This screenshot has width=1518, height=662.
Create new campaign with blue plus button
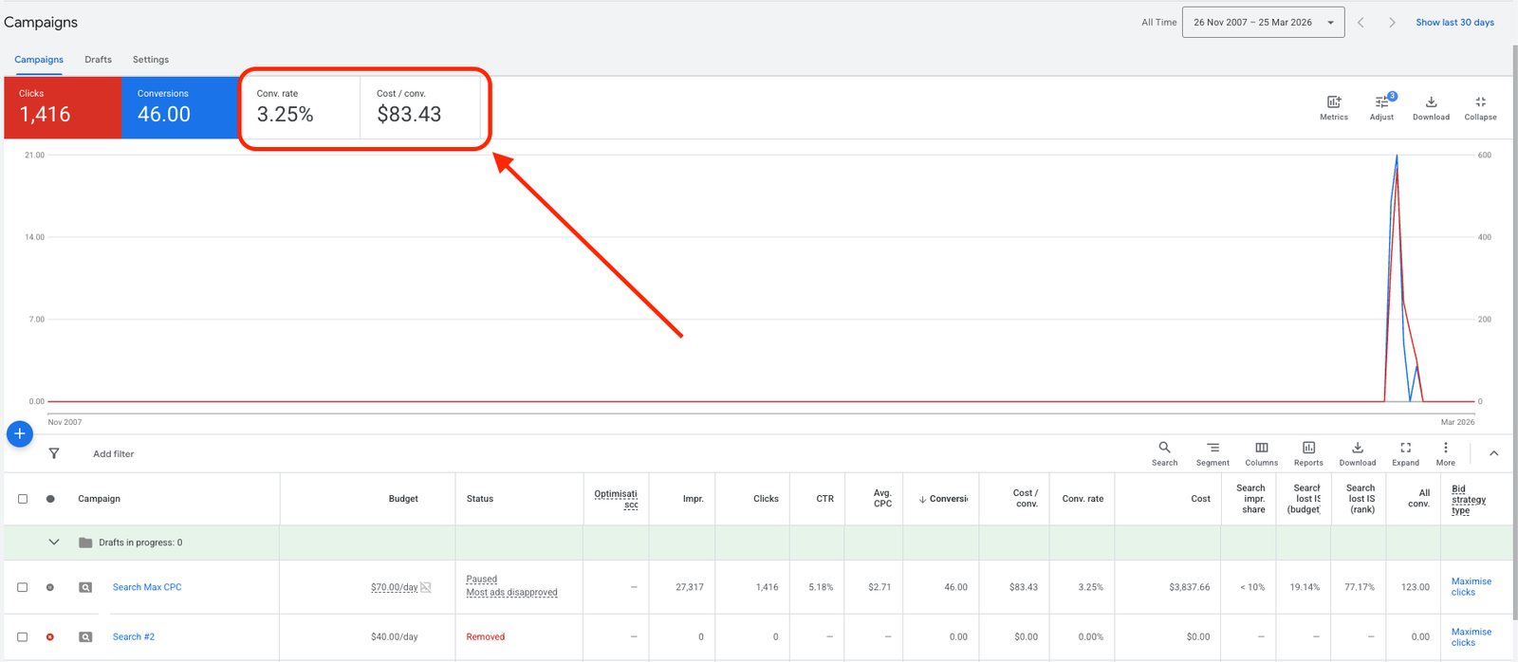tap(20, 433)
